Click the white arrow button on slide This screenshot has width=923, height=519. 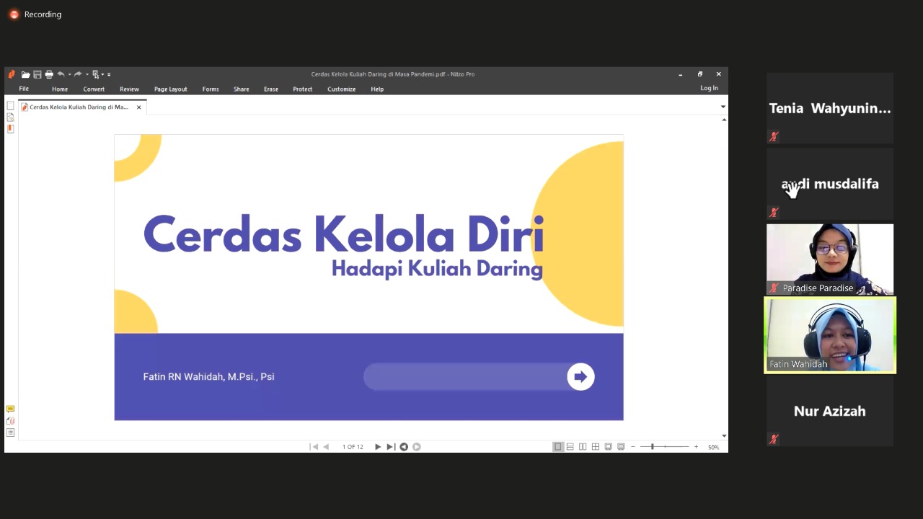pyautogui.click(x=580, y=376)
